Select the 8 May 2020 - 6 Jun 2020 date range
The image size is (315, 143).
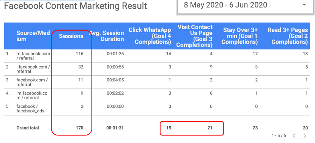click(x=225, y=5)
